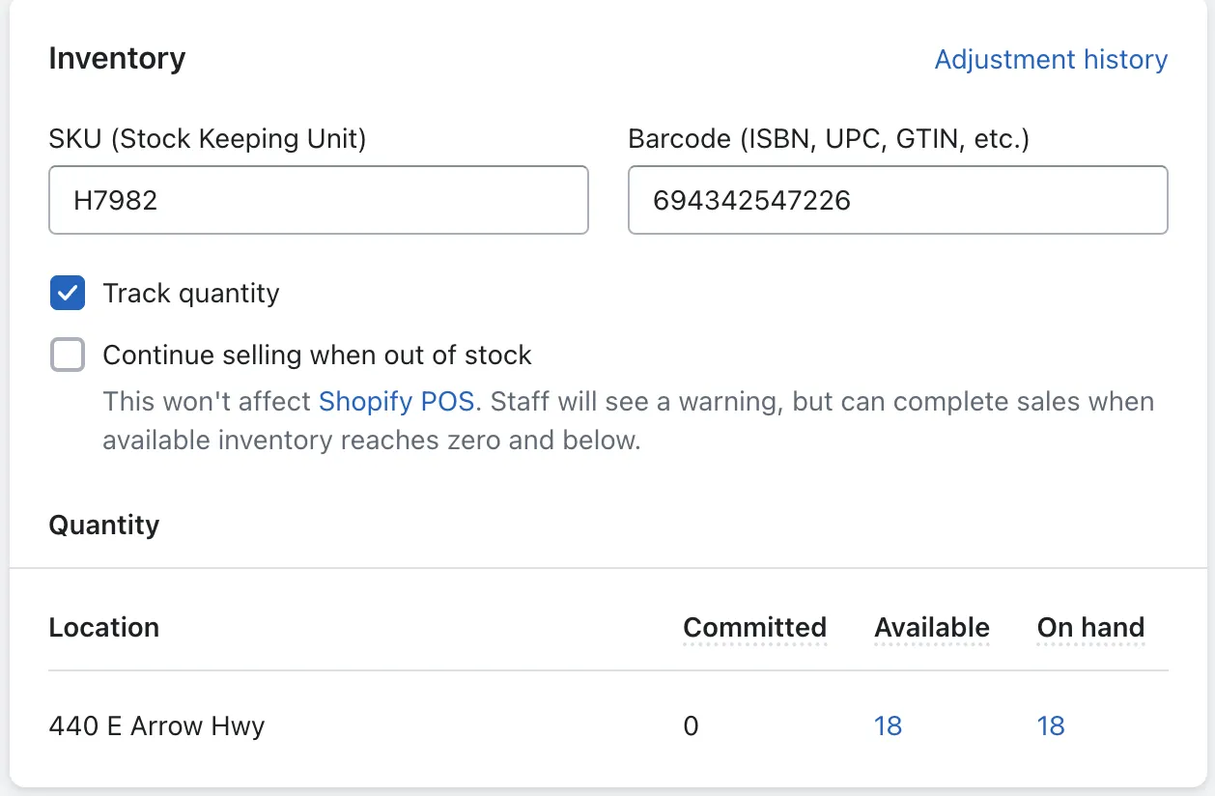Click the Location column header
The width and height of the screenshot is (1215, 796).
click(104, 628)
